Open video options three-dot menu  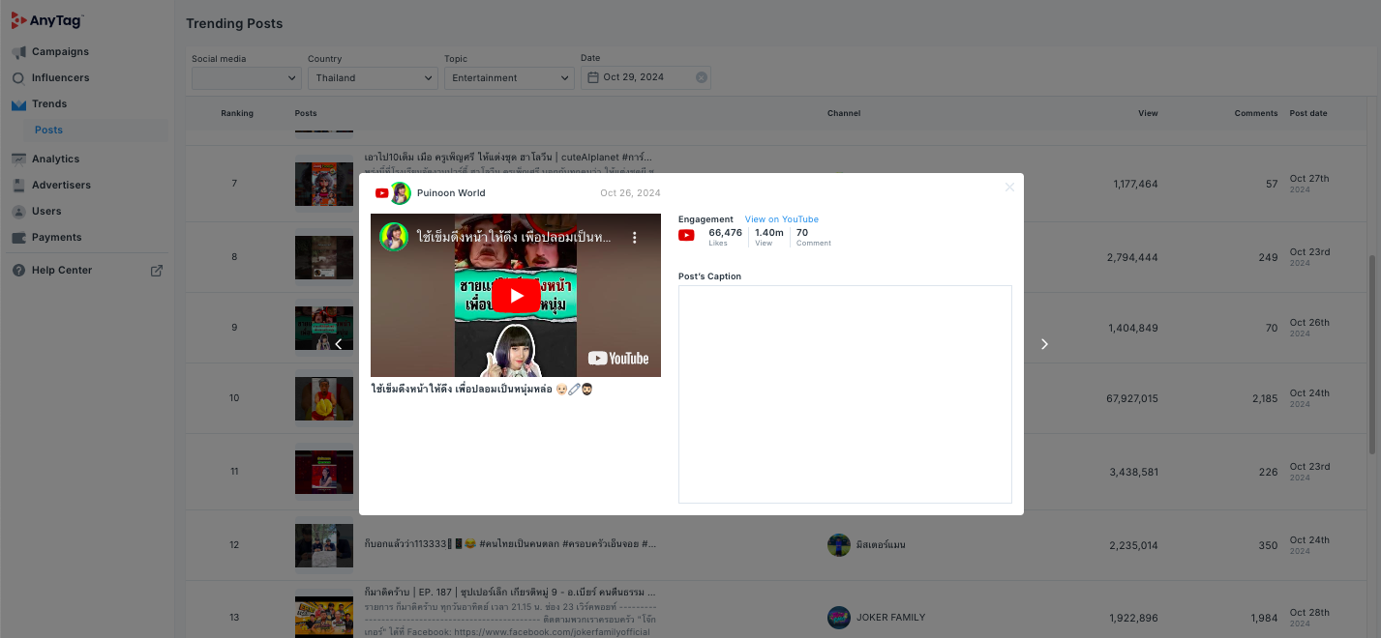coord(635,237)
